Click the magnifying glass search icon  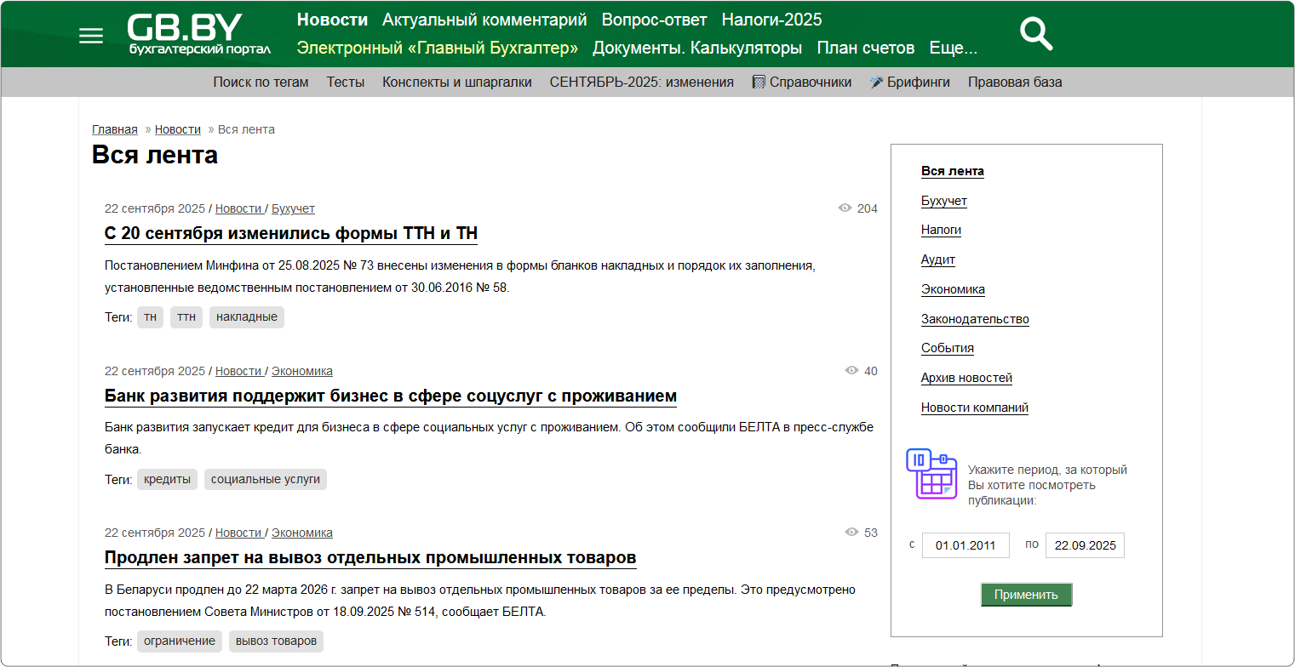tap(1036, 35)
